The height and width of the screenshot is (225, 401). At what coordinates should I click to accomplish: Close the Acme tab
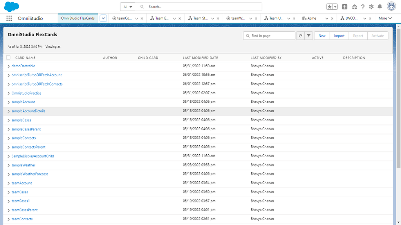pos(332,18)
